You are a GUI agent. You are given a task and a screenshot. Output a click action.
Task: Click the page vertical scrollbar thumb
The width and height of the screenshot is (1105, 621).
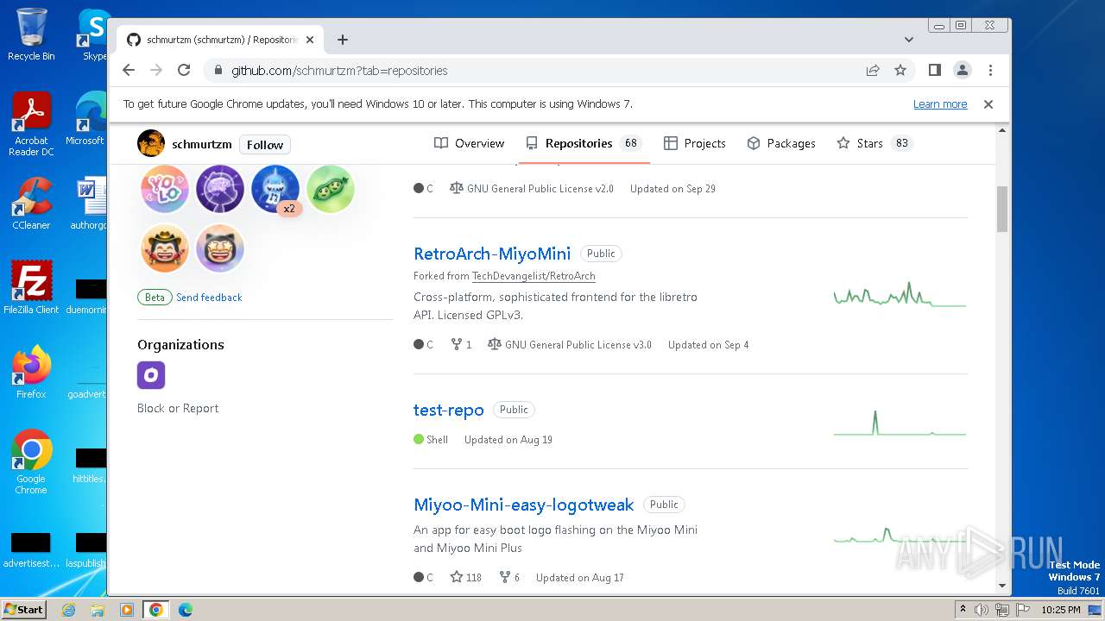[x=1002, y=209]
